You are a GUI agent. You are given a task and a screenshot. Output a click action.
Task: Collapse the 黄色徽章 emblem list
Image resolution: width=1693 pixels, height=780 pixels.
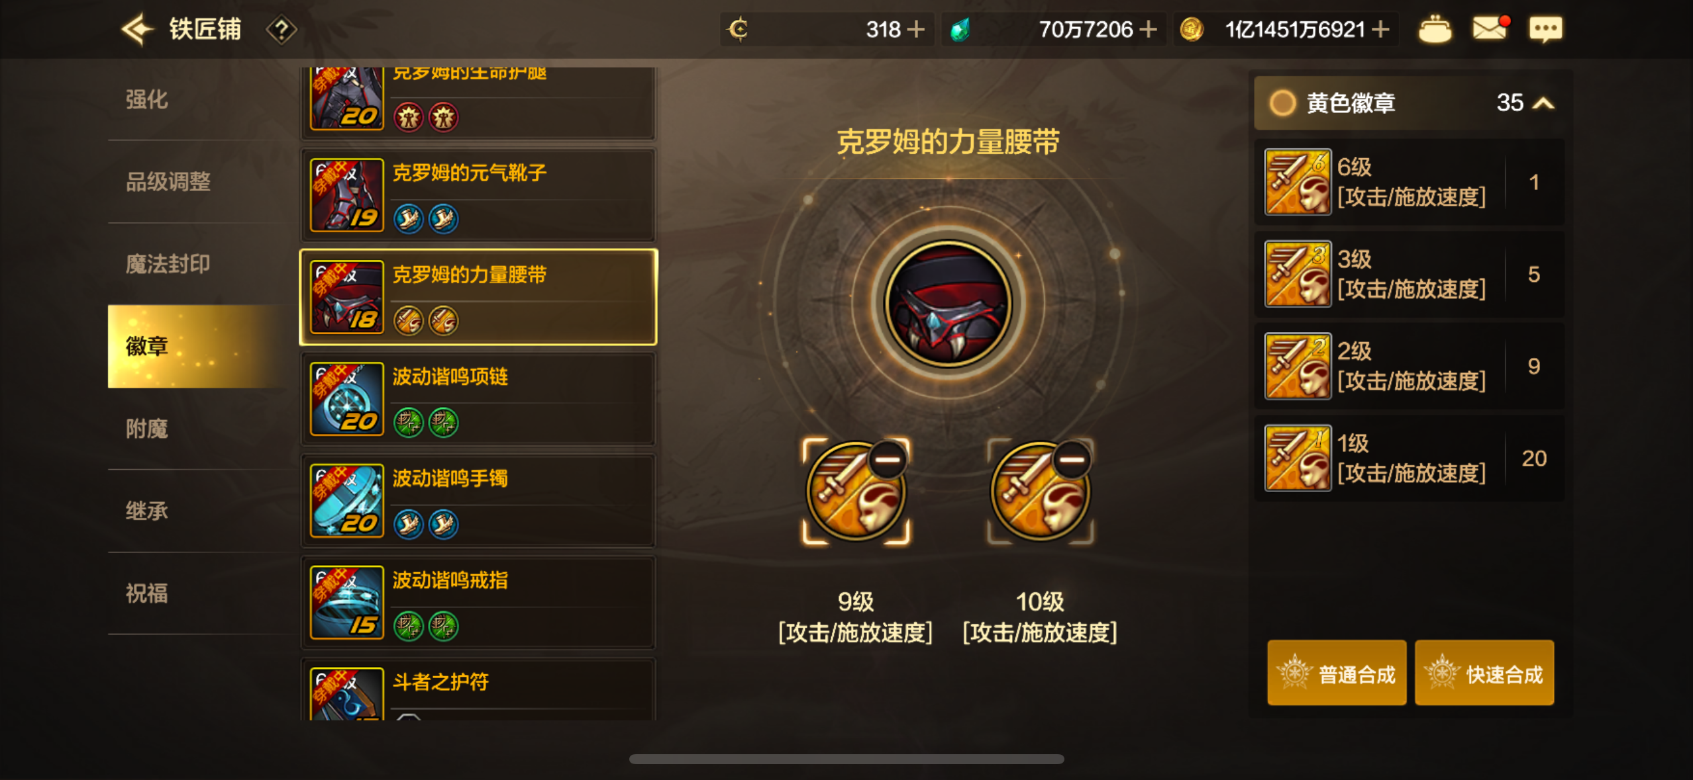click(x=1543, y=103)
